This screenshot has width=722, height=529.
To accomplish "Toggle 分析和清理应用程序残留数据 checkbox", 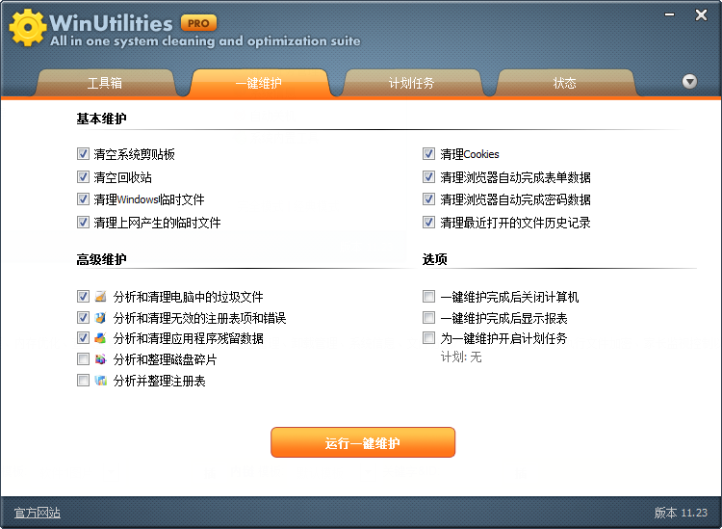I will pos(83,338).
